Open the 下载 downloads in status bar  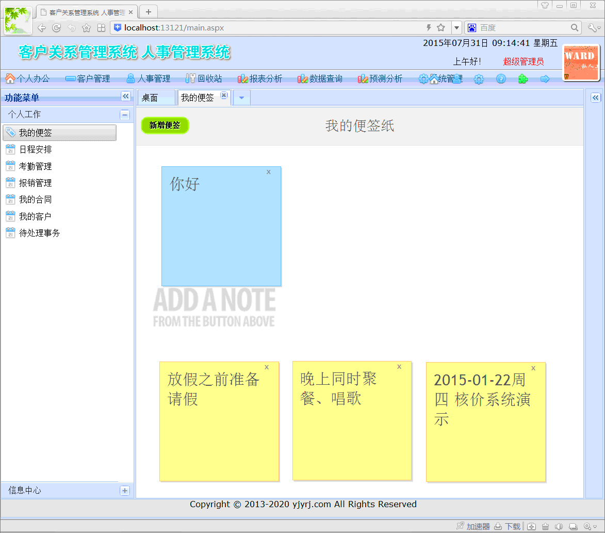[x=508, y=526]
